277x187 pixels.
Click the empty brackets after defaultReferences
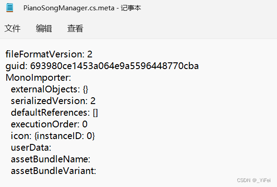pos(95,113)
